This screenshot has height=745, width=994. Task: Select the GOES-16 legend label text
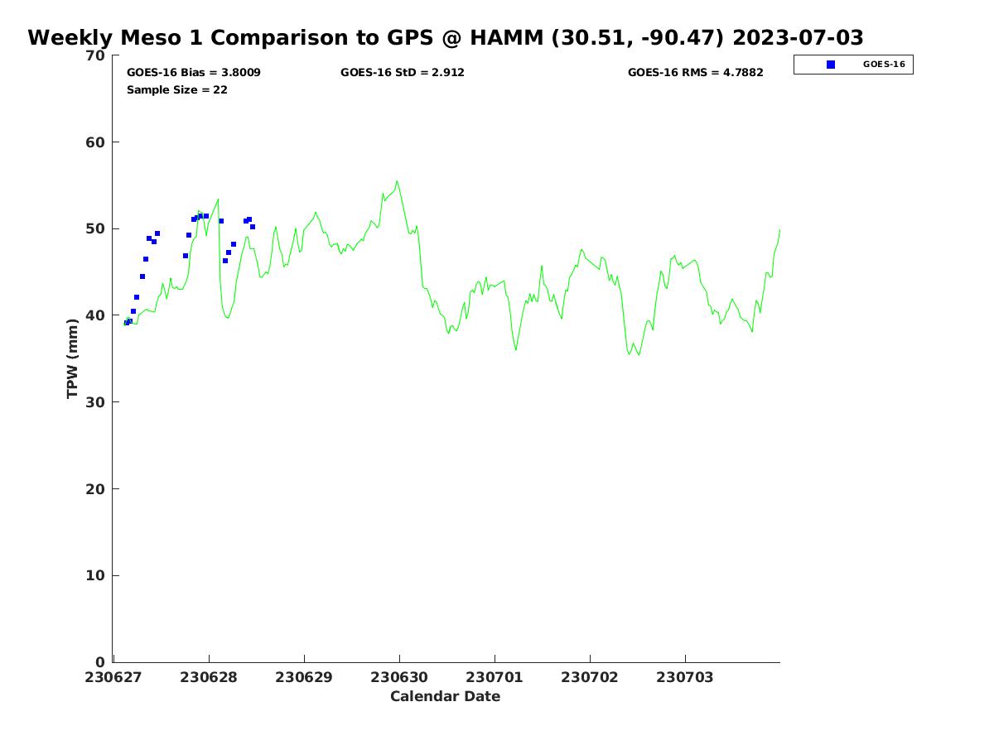coord(884,65)
